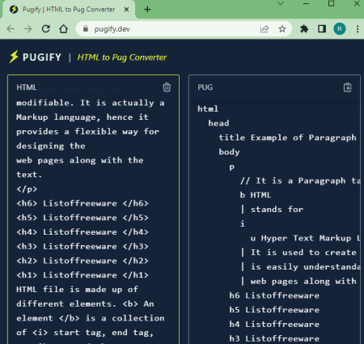Click the PUG panel header label

coord(205,87)
